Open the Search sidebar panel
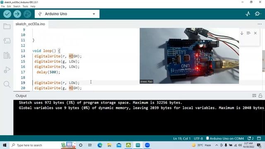 7,84
